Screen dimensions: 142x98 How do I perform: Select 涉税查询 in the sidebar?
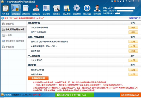point(14,47)
